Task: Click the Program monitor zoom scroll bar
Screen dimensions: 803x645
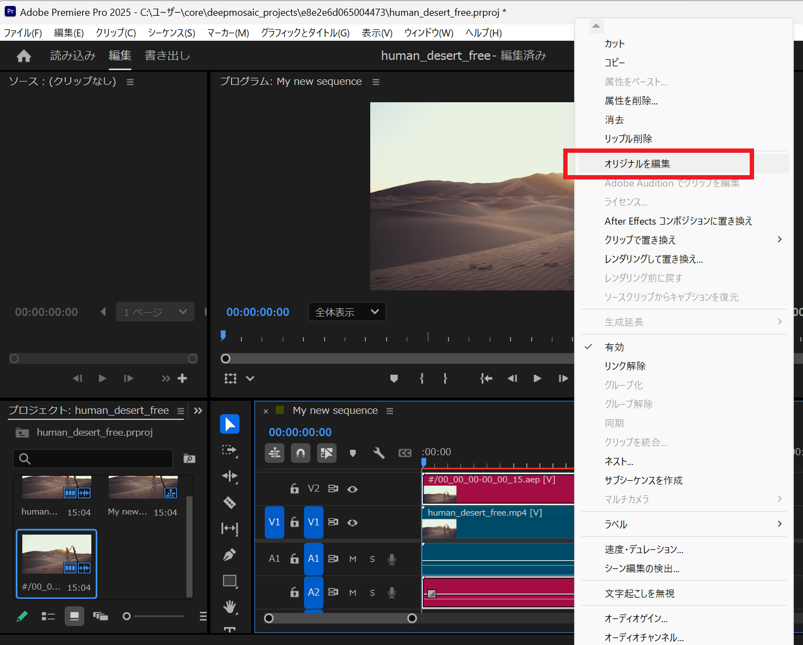Action: 400,358
